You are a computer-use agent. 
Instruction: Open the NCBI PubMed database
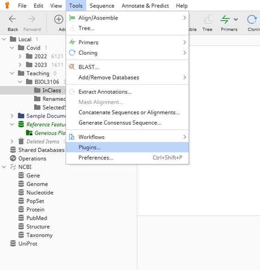(x=36, y=218)
